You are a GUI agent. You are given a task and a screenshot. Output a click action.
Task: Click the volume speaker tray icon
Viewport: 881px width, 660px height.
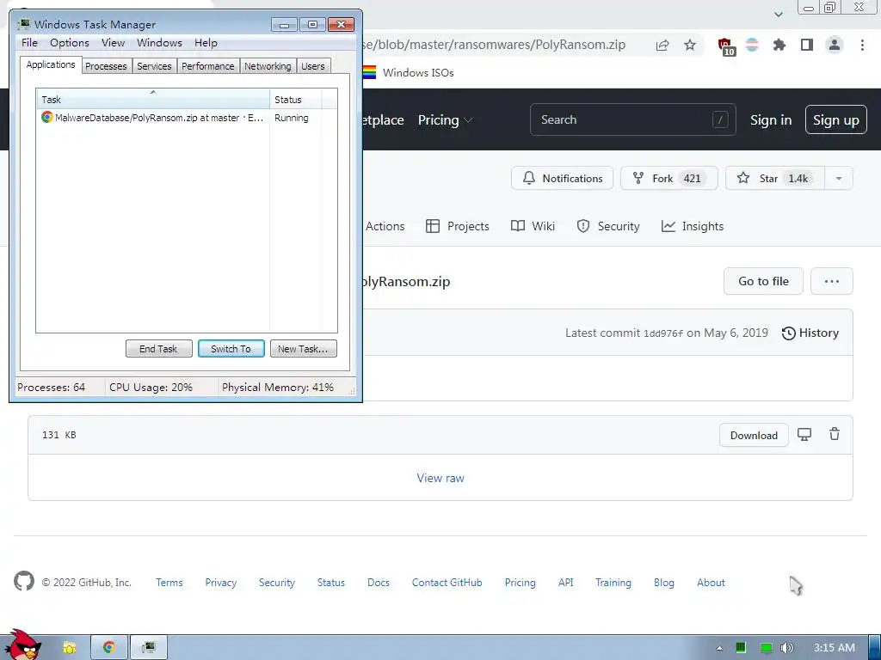pos(787,648)
